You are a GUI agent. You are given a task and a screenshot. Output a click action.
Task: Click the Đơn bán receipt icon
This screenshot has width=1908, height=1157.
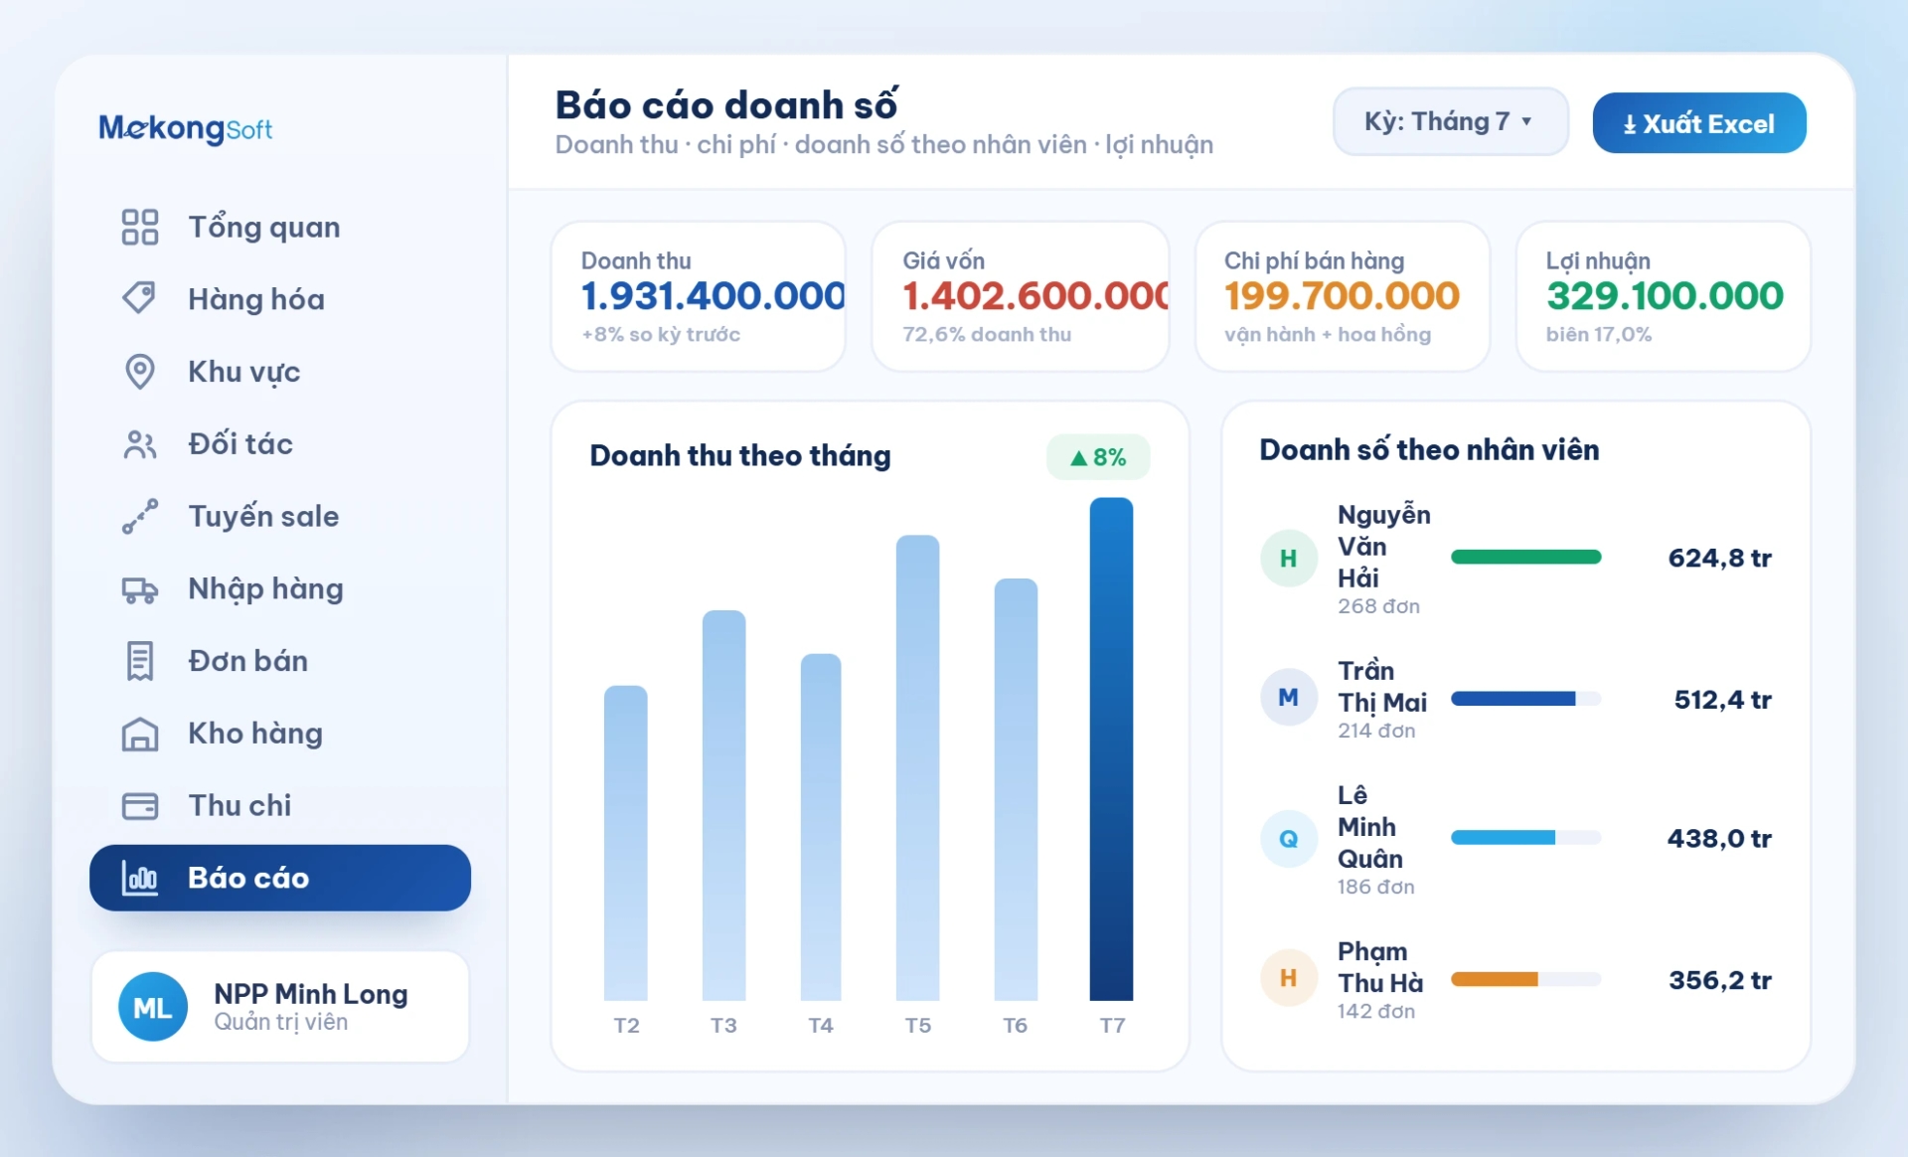click(x=140, y=661)
